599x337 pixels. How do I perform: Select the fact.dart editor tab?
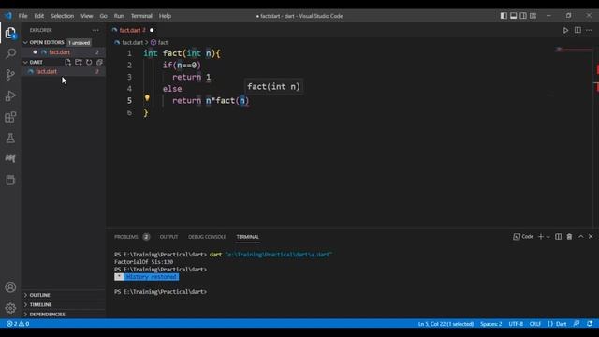point(130,30)
